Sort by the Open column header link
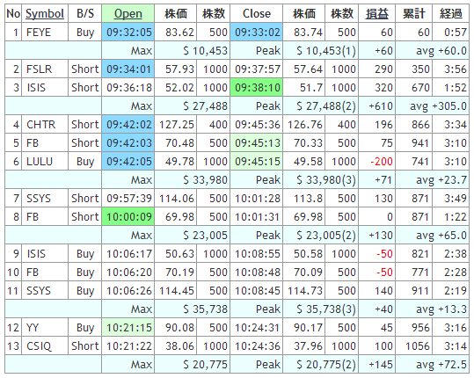Screen dimensions: 474x378 pyautogui.click(x=128, y=13)
